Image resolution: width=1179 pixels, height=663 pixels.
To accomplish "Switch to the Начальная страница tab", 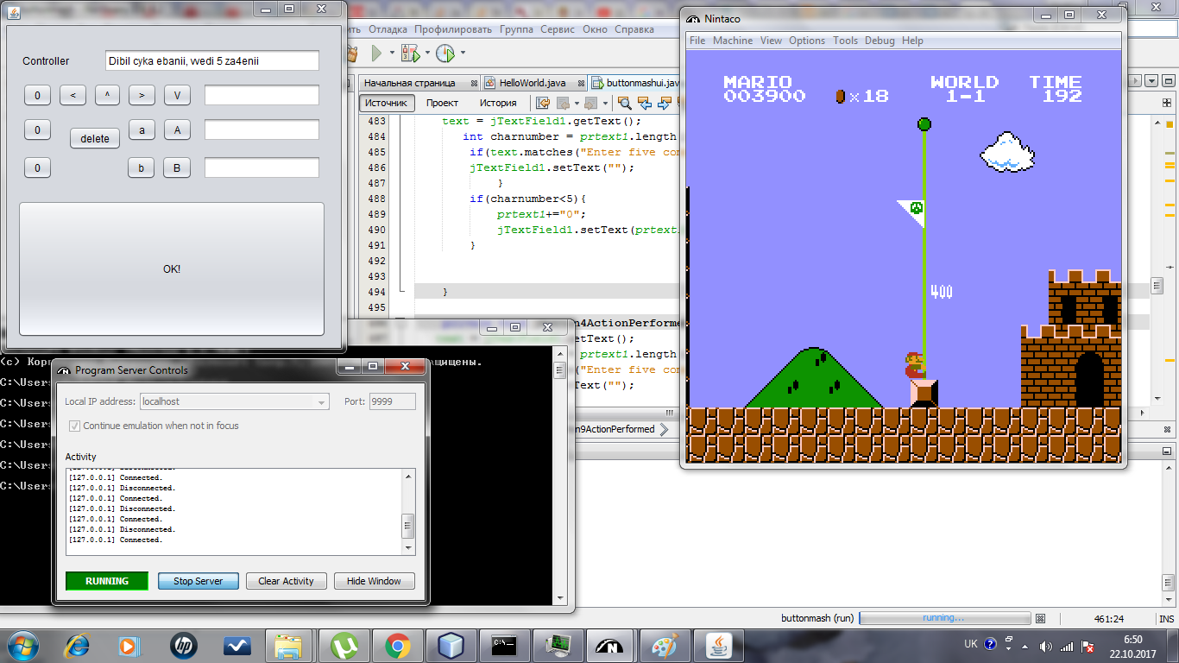I will [409, 83].
